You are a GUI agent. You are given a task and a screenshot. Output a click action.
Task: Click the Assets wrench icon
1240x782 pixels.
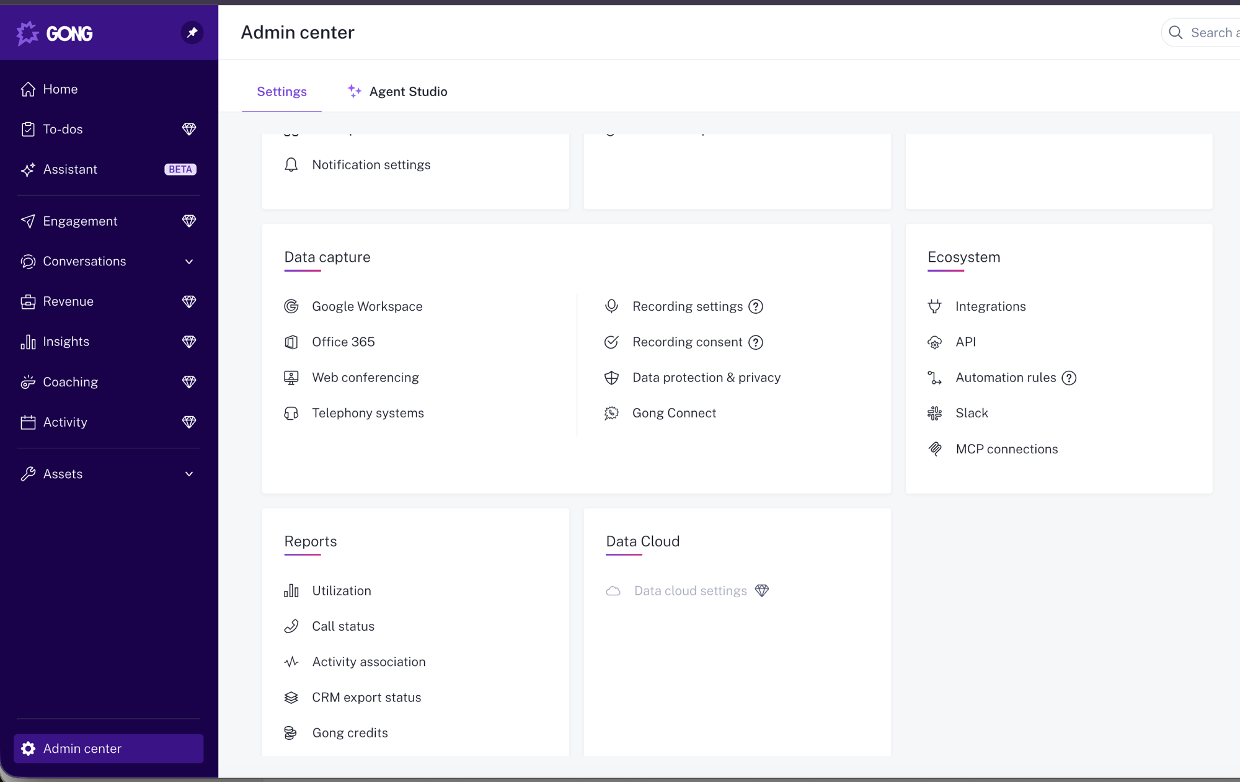click(28, 474)
